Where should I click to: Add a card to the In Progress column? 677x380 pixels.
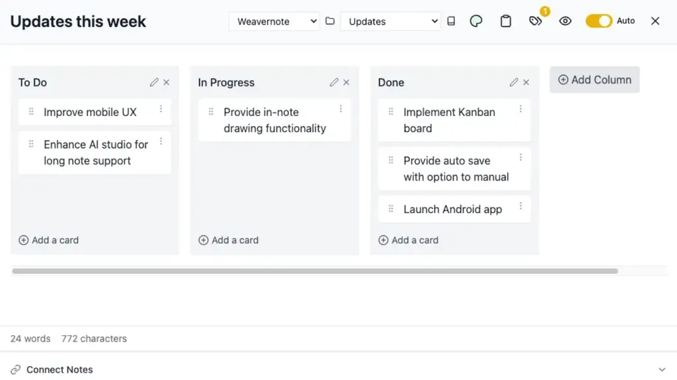pos(228,240)
